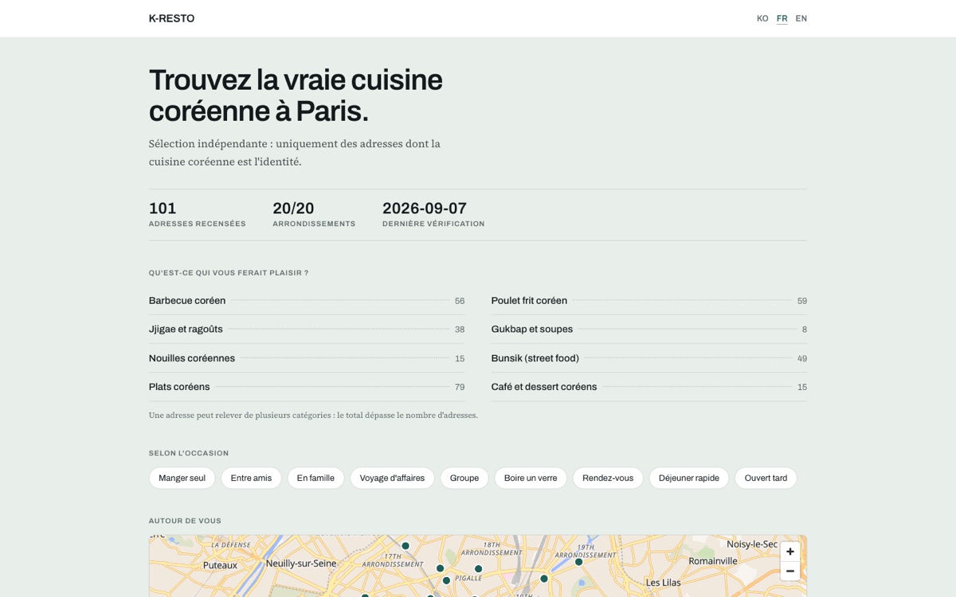Browse Jjigae et ragoûts category
Image resolution: width=956 pixels, height=597 pixels.
(x=307, y=330)
